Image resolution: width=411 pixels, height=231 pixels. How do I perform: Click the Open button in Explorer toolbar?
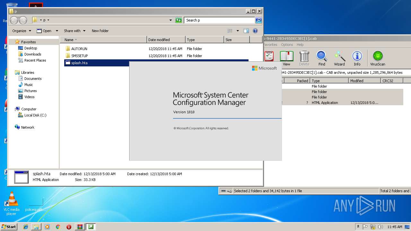[44, 31]
